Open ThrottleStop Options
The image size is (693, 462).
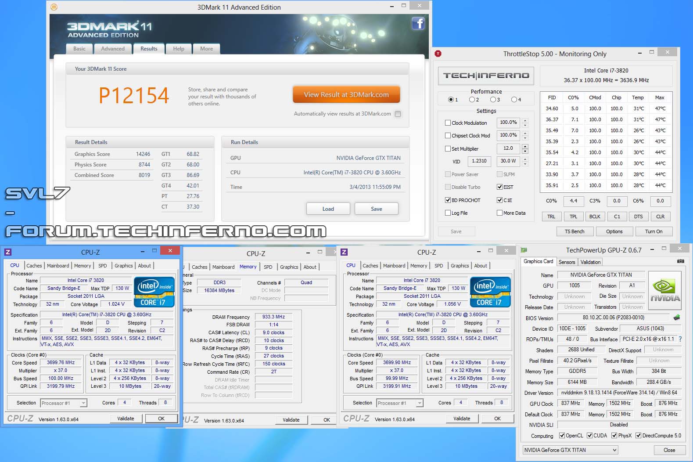[x=614, y=231]
